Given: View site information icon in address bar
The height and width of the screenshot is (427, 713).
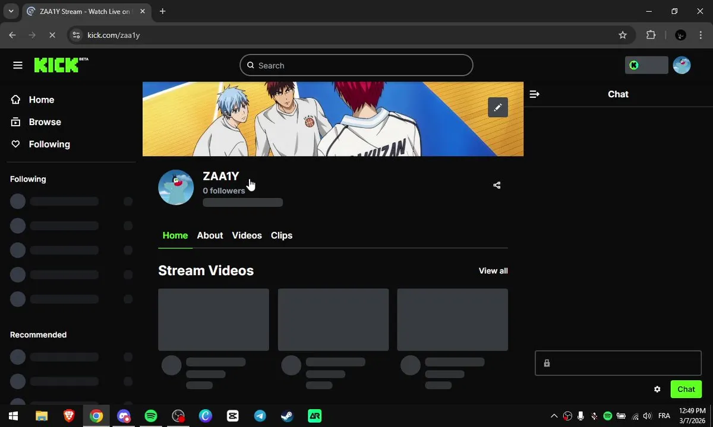Looking at the screenshot, I should click(x=76, y=35).
